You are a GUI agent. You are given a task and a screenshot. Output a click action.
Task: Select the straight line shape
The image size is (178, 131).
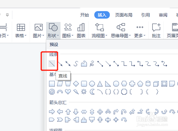pos(52,64)
